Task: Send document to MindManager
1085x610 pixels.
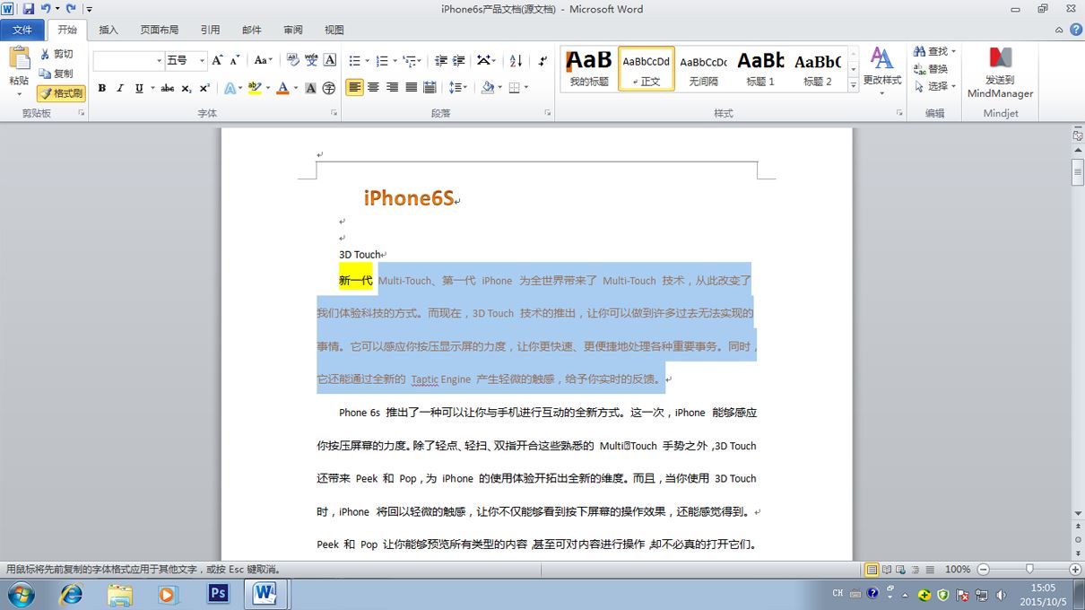Action: (x=1000, y=73)
